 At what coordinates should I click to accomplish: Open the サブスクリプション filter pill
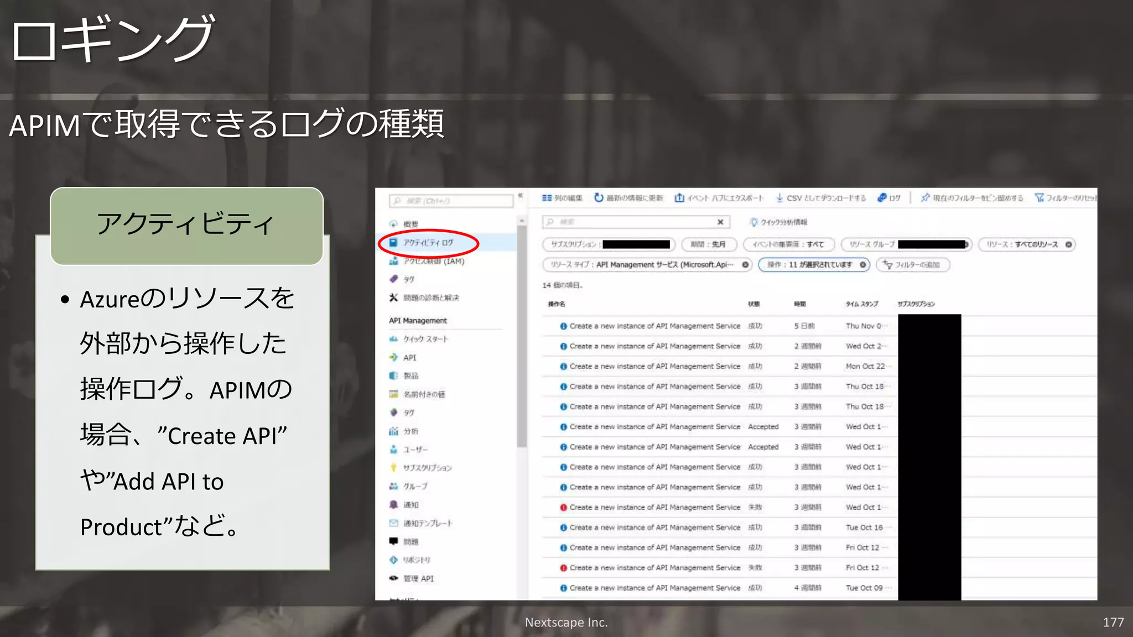[x=609, y=244]
